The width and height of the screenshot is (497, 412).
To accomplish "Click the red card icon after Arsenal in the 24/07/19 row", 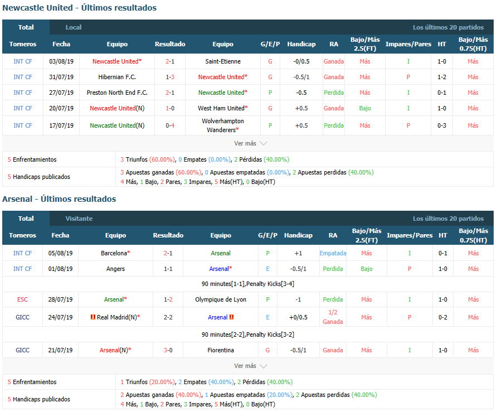I will tap(231, 317).
